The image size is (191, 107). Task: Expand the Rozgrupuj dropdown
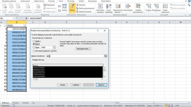click(156, 12)
